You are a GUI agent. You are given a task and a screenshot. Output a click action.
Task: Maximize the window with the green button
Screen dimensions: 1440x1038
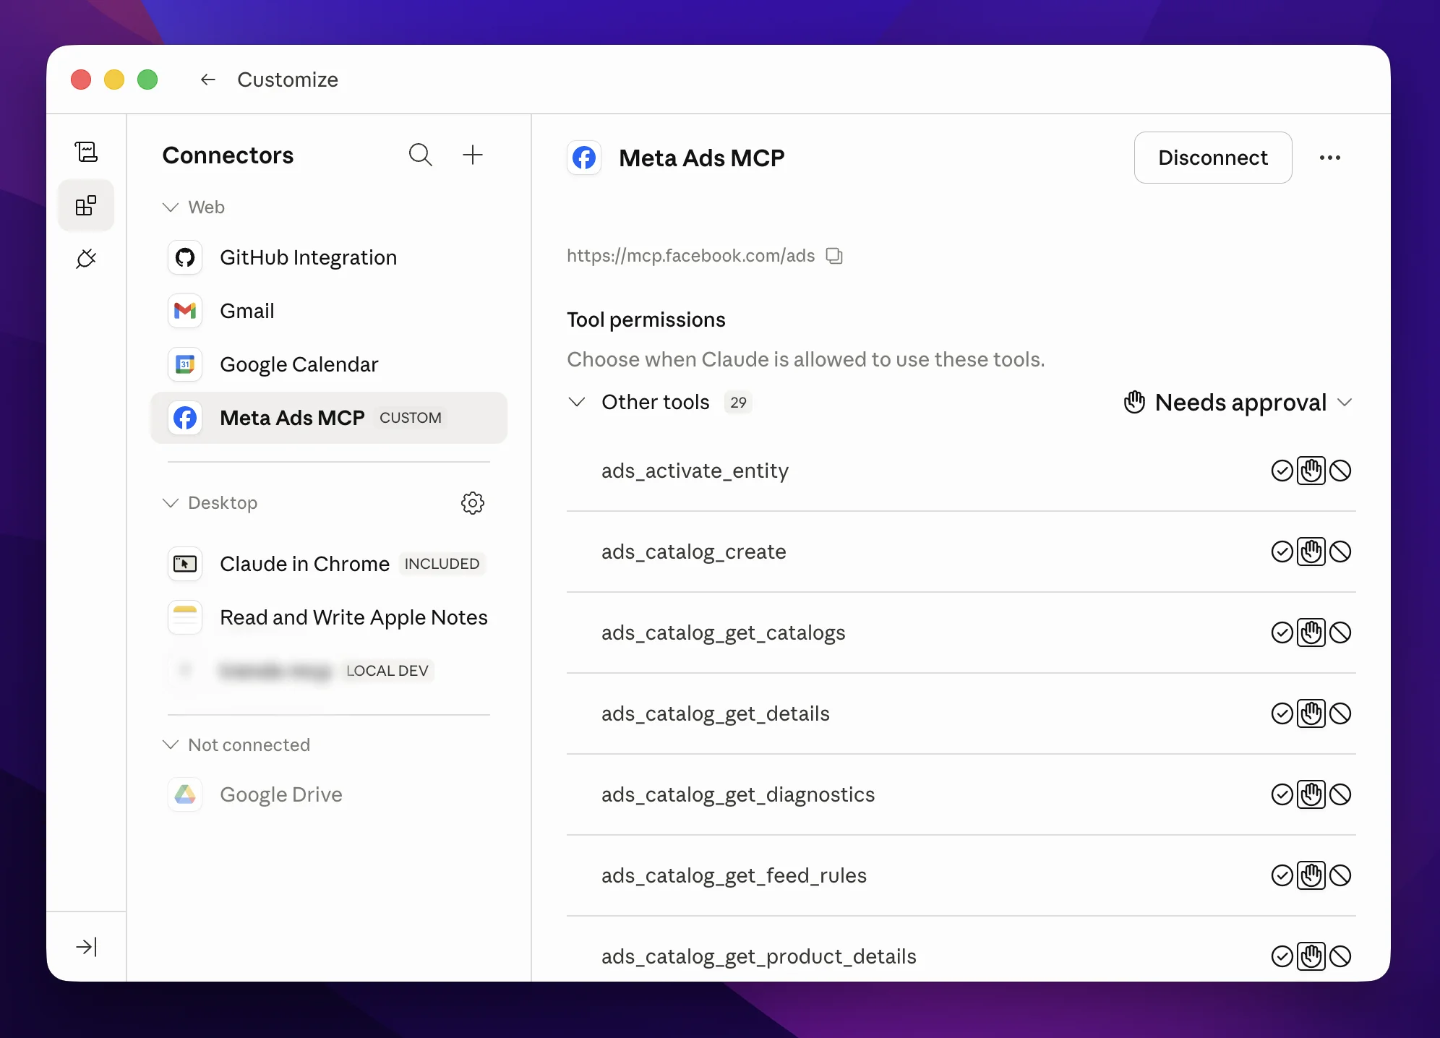[x=147, y=80]
